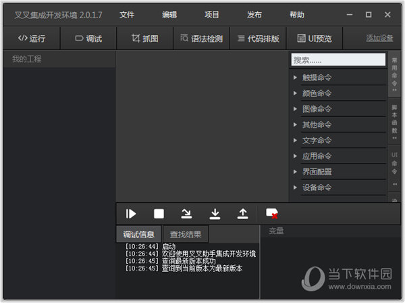Click the 变量 panel header
This screenshot has width=405, height=303.
[x=331, y=231]
